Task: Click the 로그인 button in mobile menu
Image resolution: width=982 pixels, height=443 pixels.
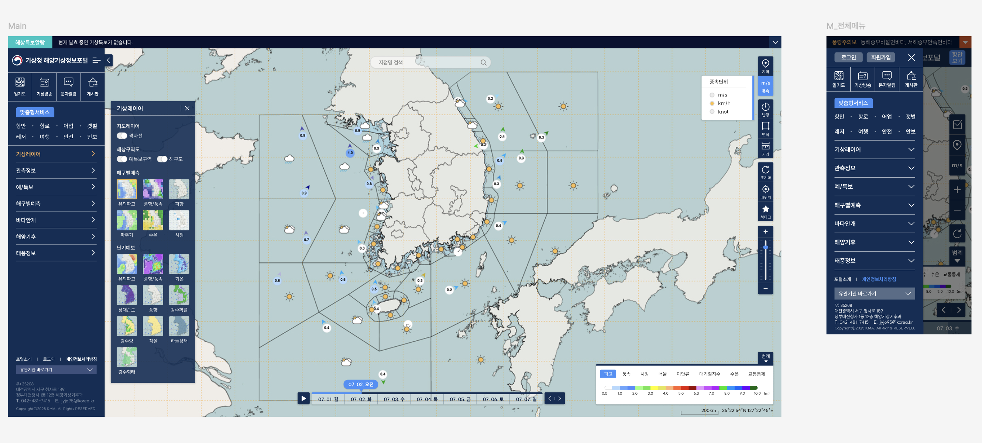Action: pyautogui.click(x=848, y=57)
